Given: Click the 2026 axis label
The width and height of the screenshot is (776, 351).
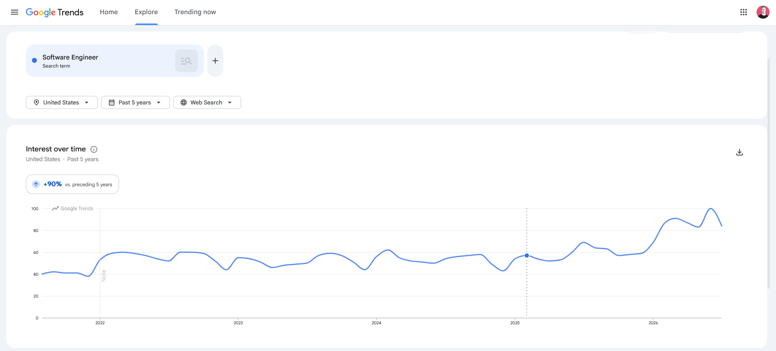Looking at the screenshot, I should tap(653, 323).
